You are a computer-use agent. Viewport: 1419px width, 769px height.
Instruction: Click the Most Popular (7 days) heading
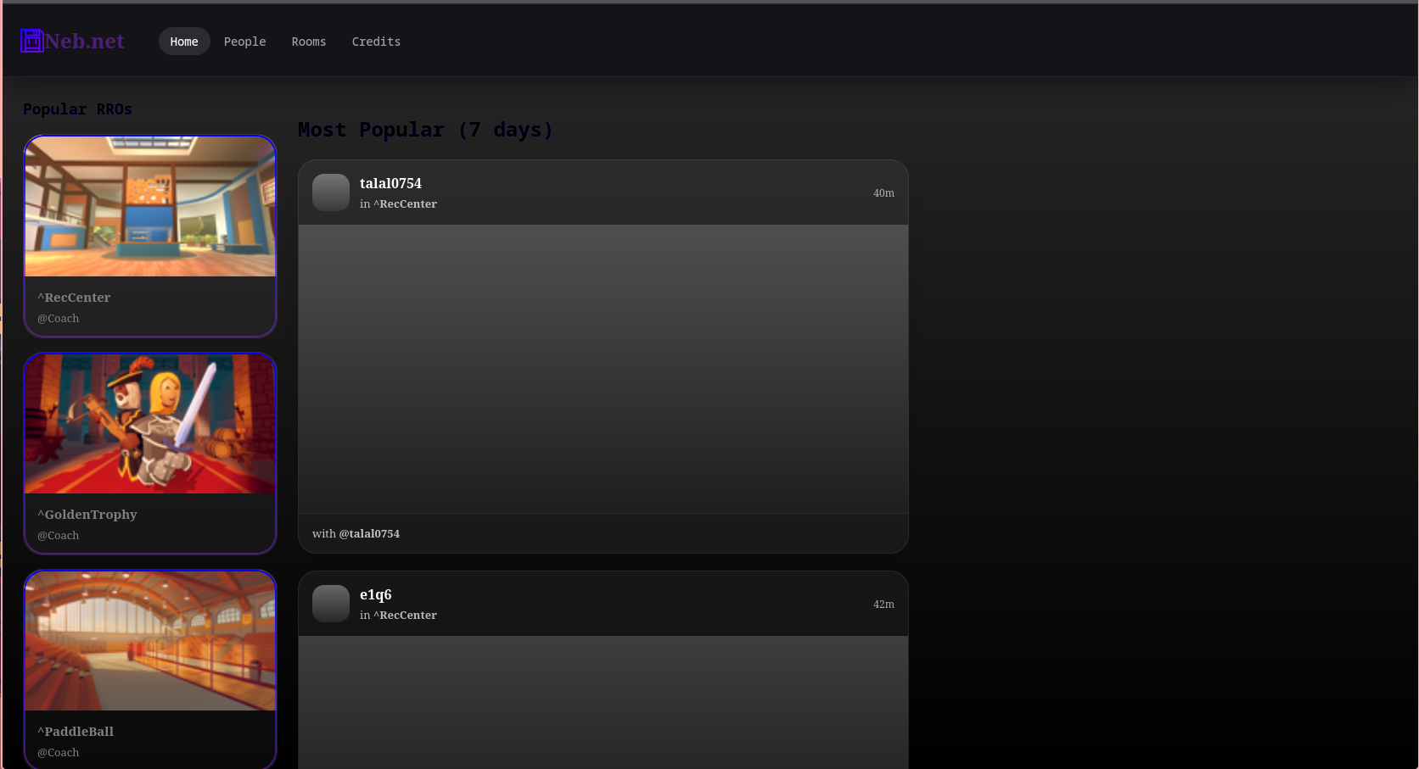(425, 130)
